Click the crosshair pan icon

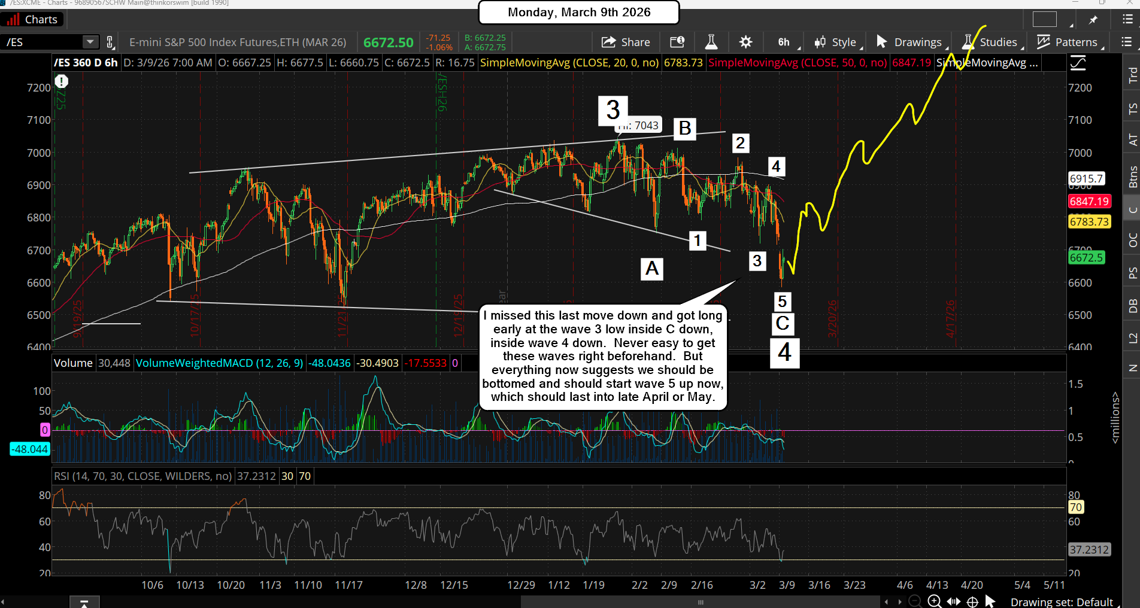pos(972,601)
